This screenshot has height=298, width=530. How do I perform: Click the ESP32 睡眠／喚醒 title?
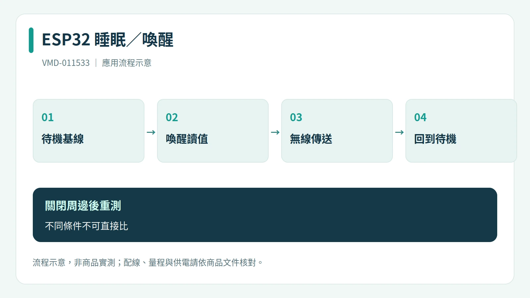tap(108, 40)
